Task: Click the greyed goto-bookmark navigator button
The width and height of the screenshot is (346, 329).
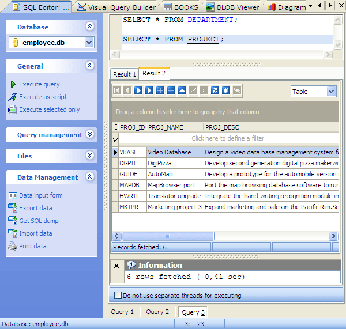Action: 237,90
